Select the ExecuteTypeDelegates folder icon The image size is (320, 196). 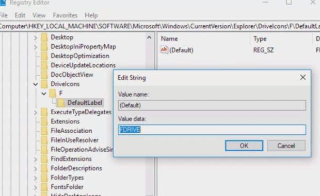tap(44, 112)
